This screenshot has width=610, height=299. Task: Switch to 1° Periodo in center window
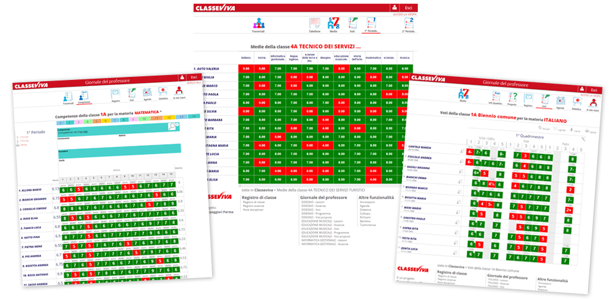(x=371, y=24)
